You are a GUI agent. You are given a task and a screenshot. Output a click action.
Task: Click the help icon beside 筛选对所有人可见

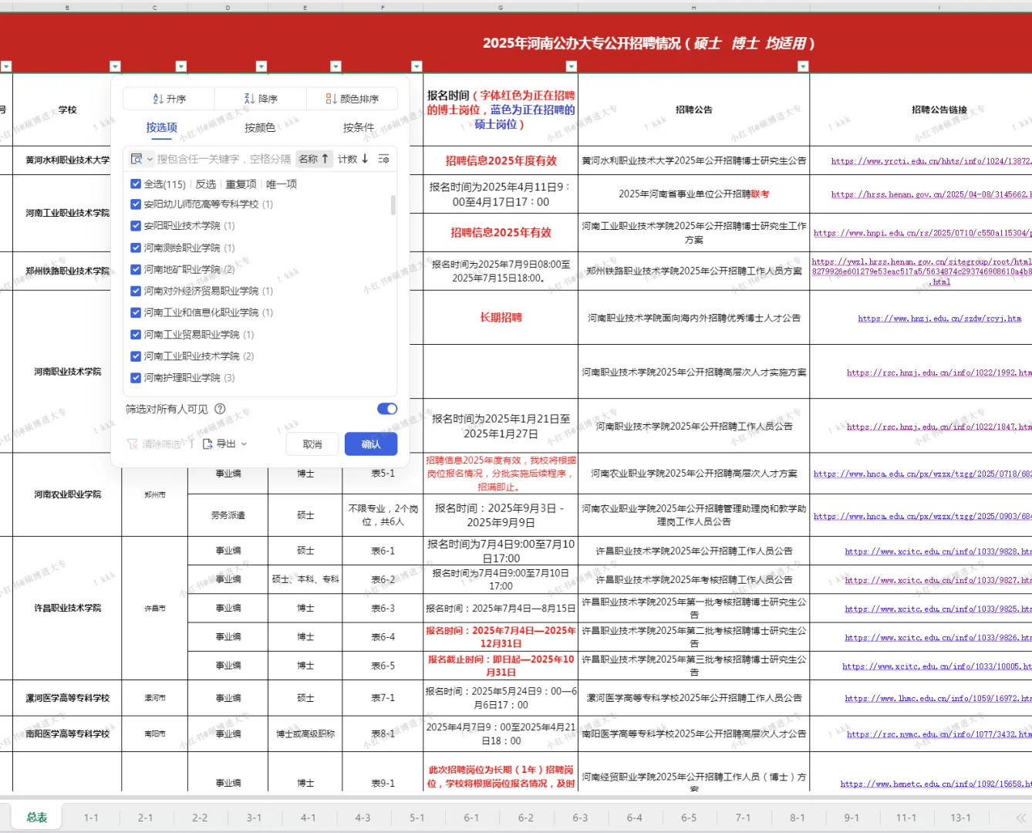click(x=220, y=409)
